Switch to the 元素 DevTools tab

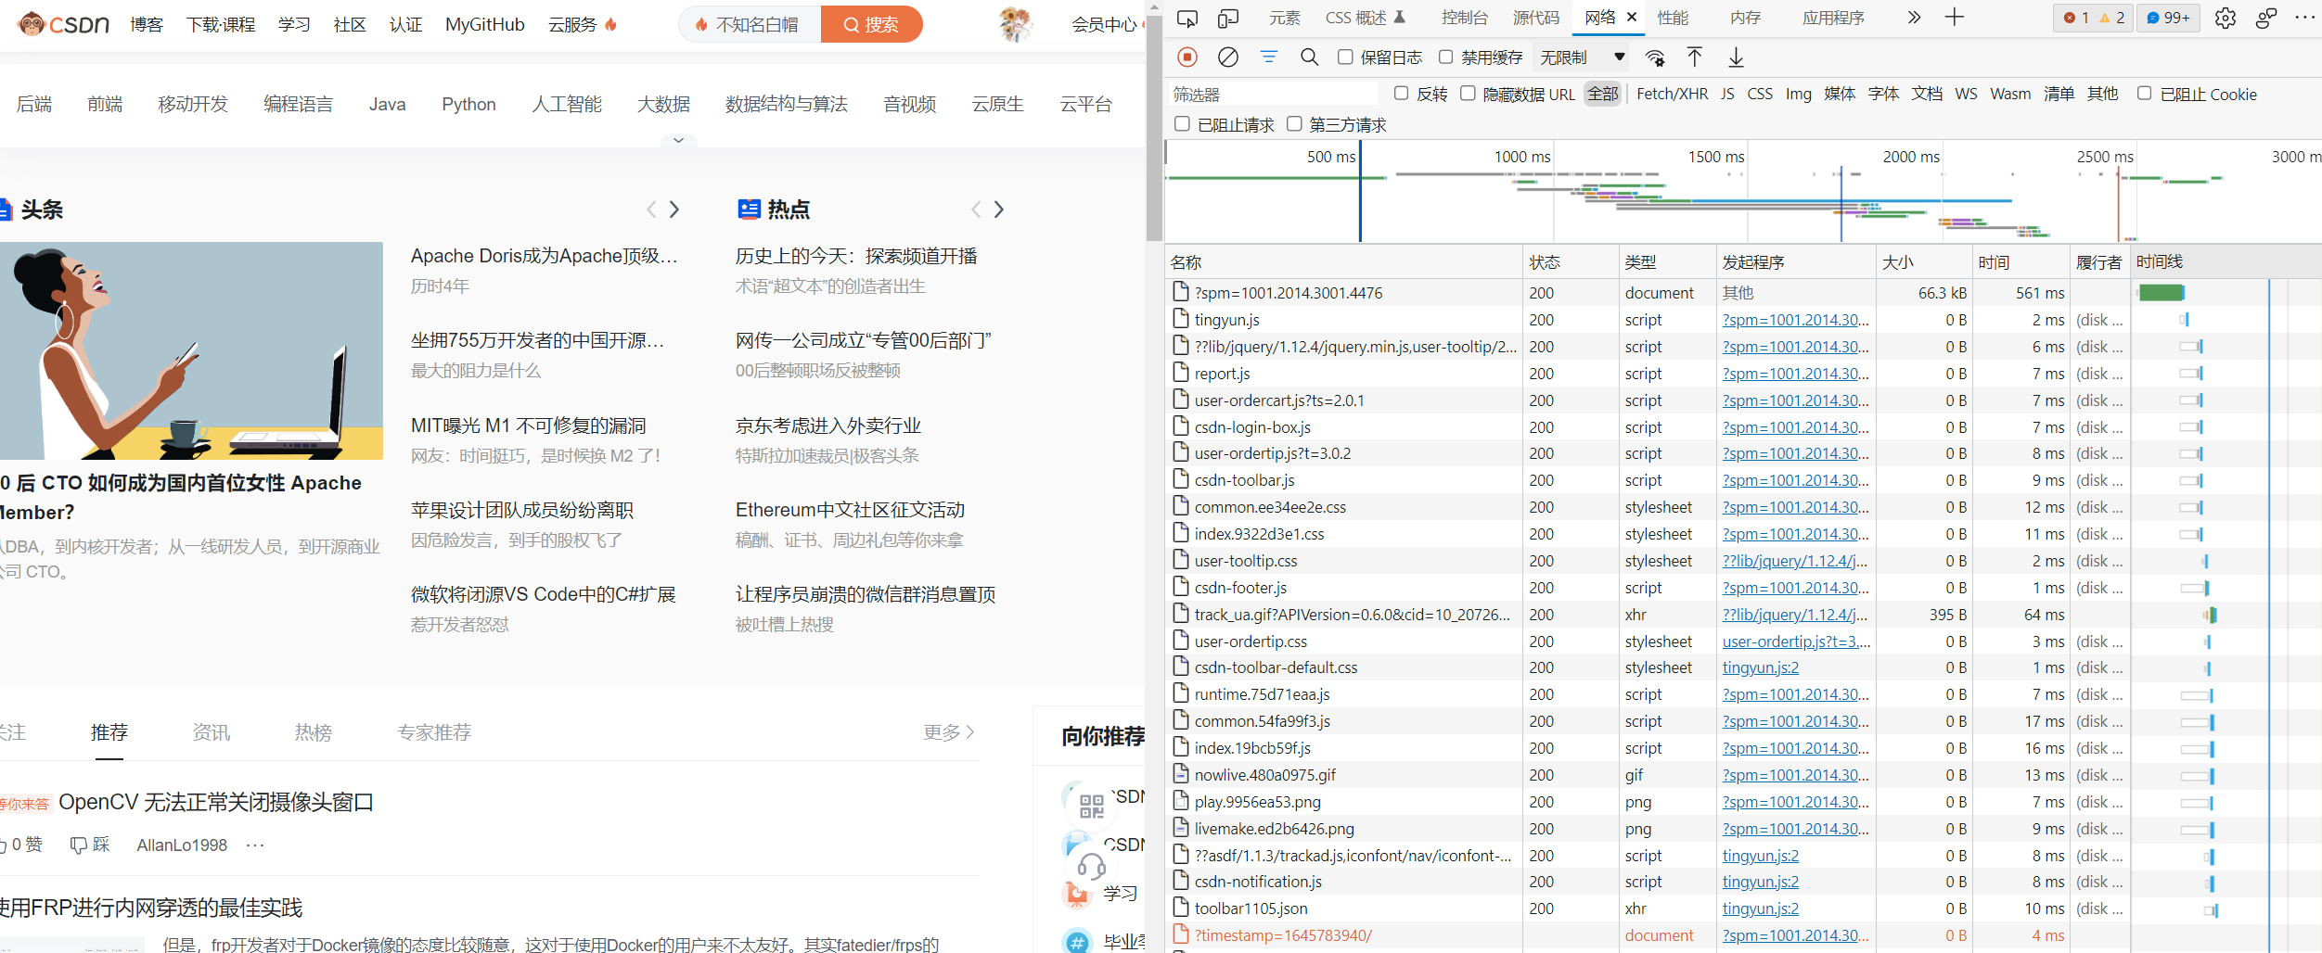[x=1285, y=18]
